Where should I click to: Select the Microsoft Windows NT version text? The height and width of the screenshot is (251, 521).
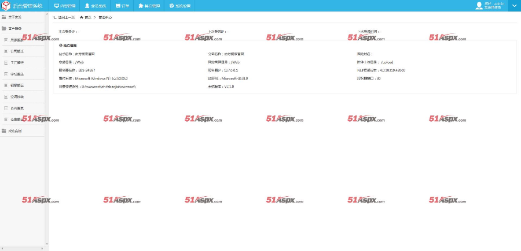101,78
